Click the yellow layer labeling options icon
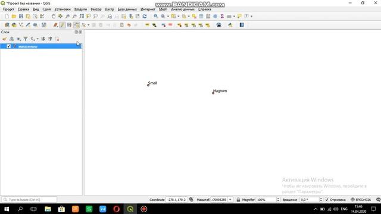381x214 pixels. click(x=147, y=25)
